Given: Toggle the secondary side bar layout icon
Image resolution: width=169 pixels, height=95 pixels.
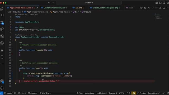Looking at the screenshot, I should [x=164, y=3].
